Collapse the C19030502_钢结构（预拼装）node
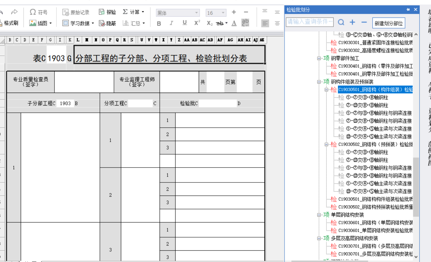Screen dimensions: 431x262 326,144
